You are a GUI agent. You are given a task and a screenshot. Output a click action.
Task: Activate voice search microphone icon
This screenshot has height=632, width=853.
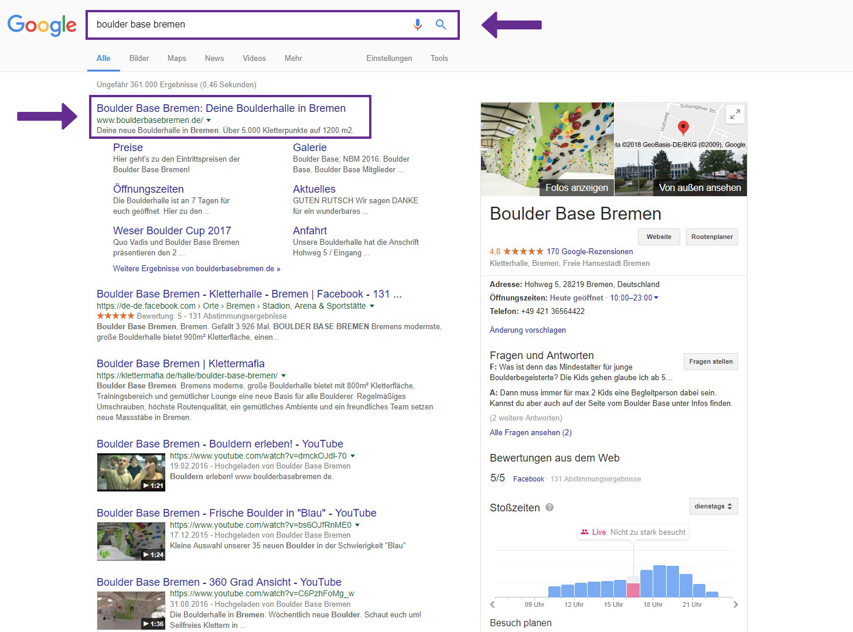[x=417, y=25]
